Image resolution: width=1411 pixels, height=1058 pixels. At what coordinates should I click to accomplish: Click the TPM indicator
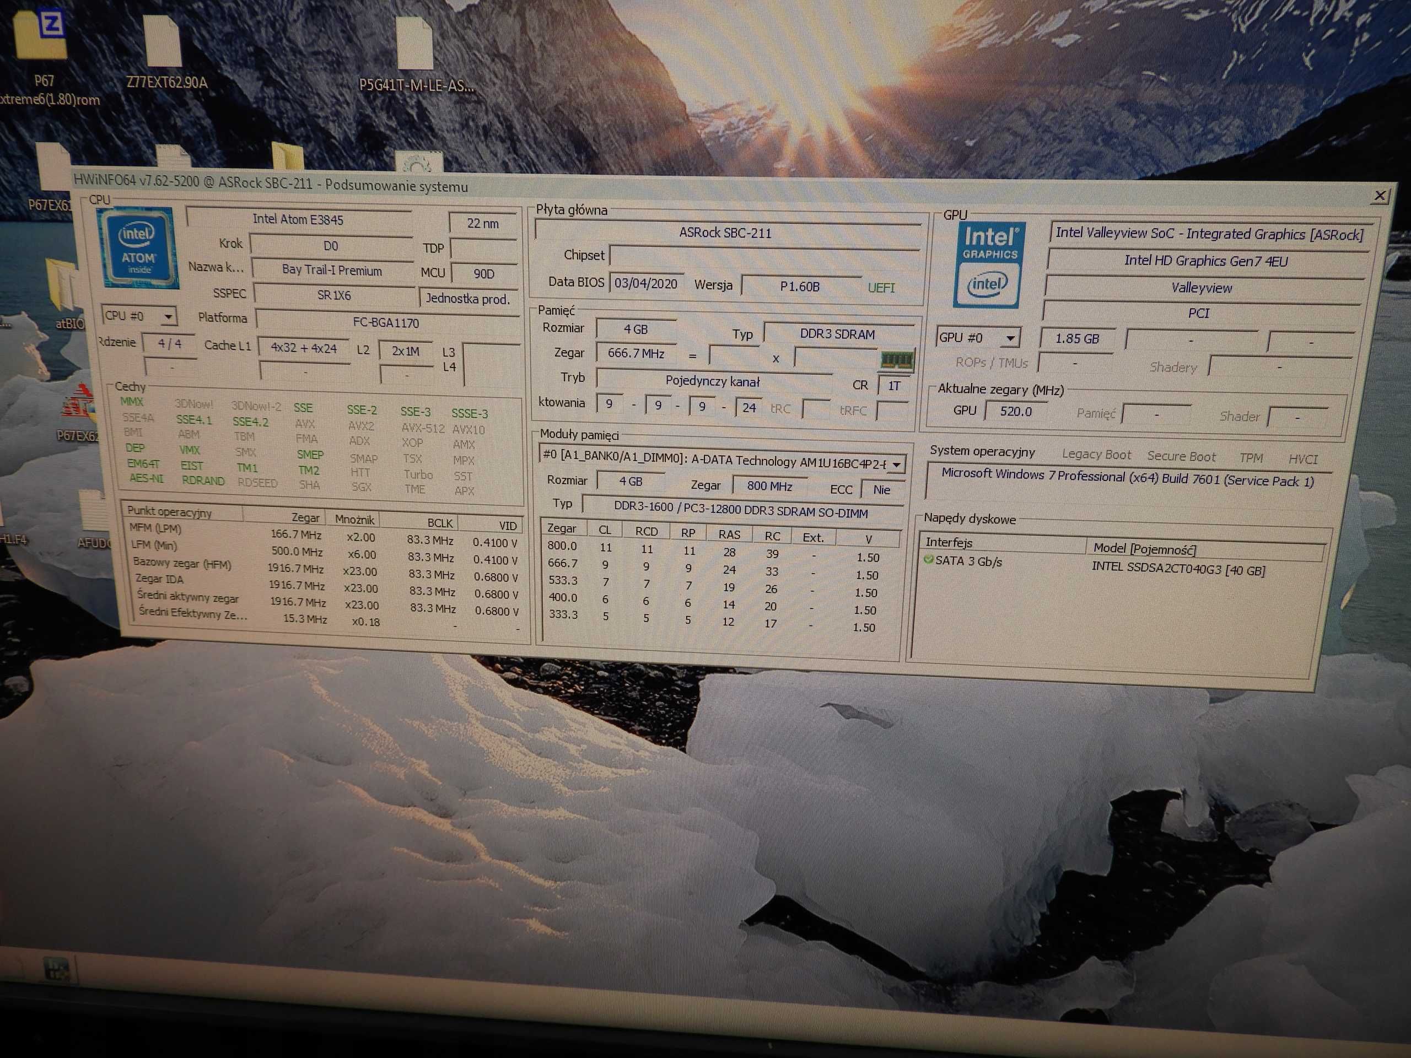[x=1251, y=458]
